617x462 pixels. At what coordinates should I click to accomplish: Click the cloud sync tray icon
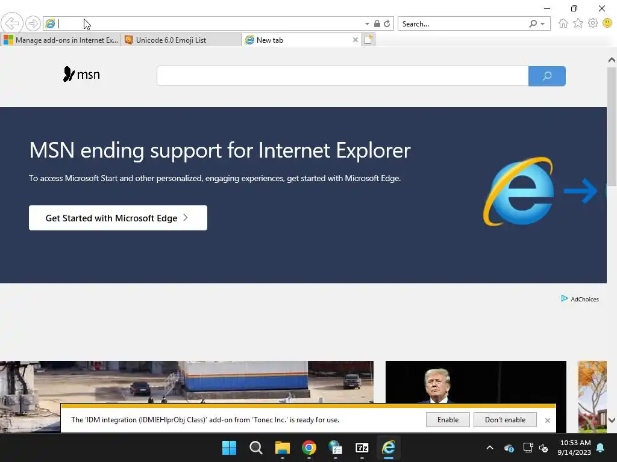tap(509, 448)
